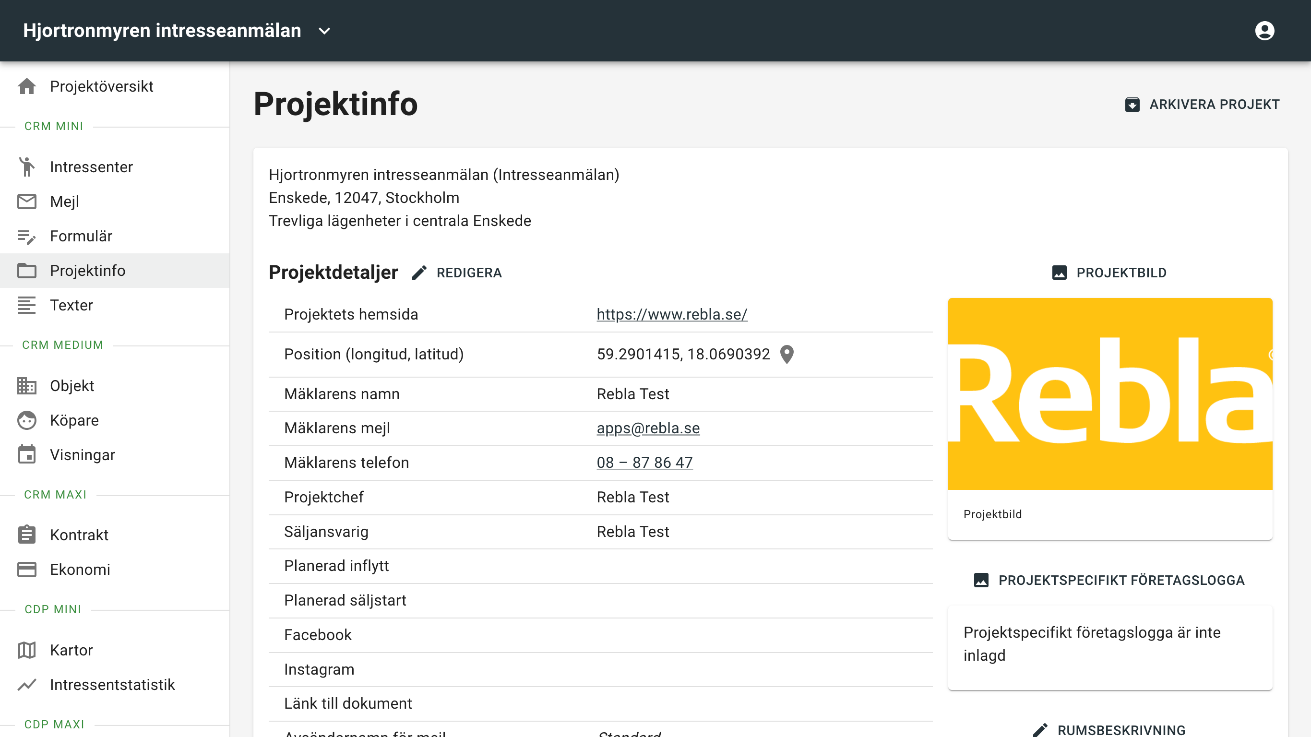
Task: Expand the project name dropdown
Action: click(324, 31)
